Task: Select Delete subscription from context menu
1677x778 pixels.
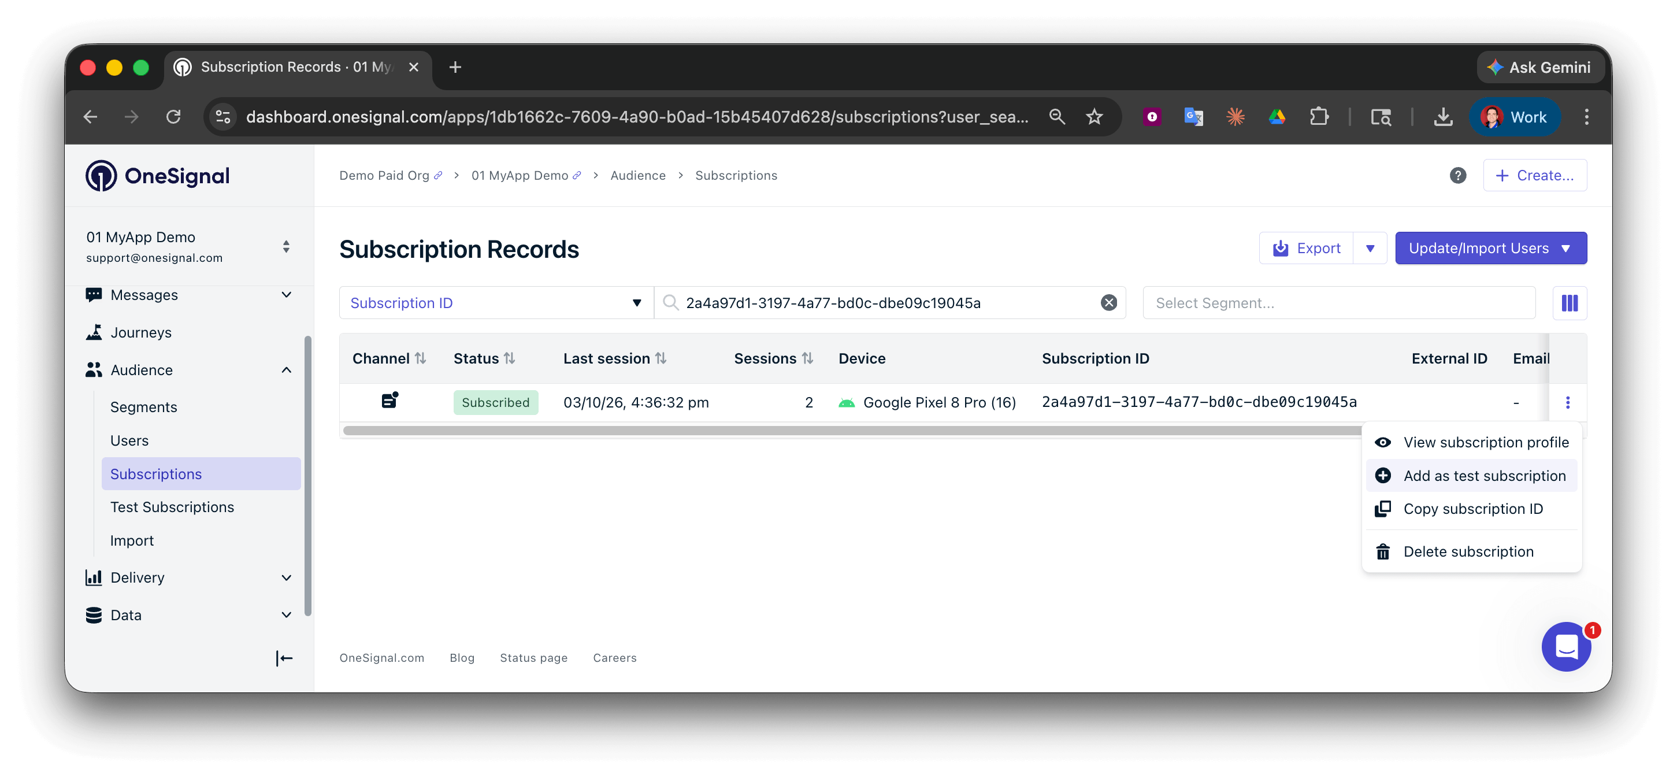Action: 1470,551
